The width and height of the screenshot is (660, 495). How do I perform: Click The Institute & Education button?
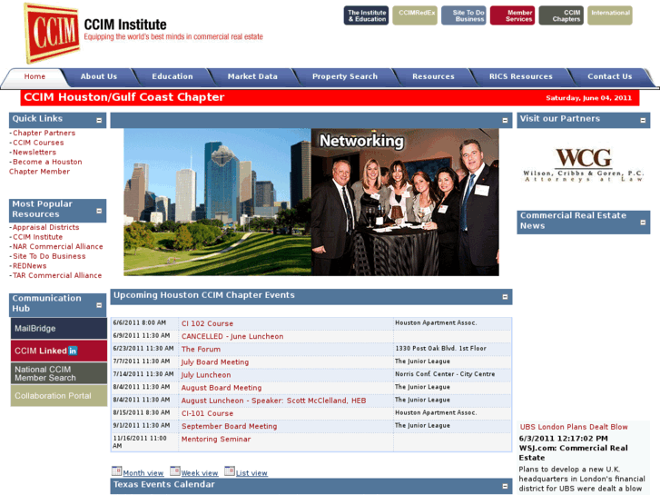366,15
